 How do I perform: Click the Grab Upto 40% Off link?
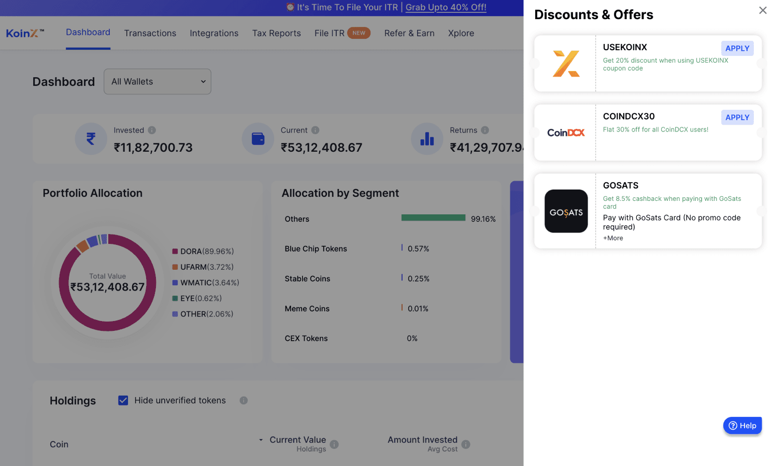(x=446, y=7)
